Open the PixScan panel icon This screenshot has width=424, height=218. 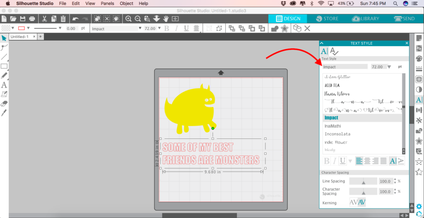[419, 48]
